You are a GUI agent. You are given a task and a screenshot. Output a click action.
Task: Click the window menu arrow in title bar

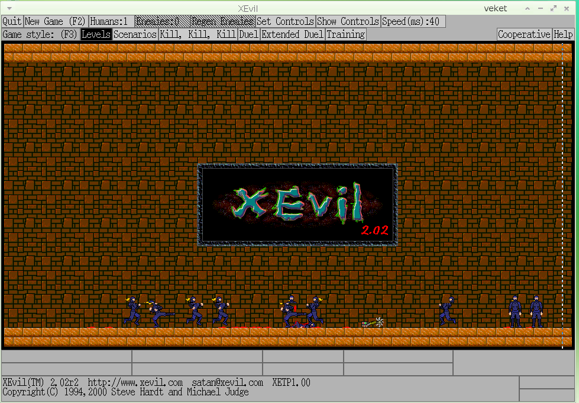click(x=9, y=8)
